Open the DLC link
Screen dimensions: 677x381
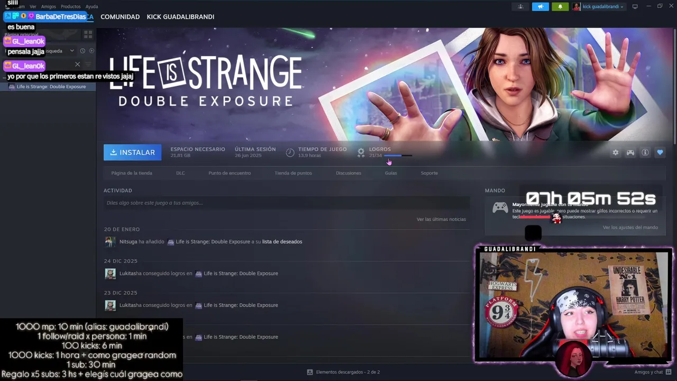(x=180, y=173)
